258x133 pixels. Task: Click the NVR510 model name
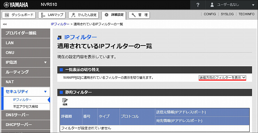49,5
